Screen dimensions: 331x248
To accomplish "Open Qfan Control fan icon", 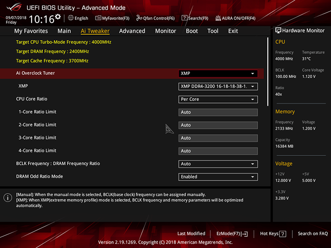I will click(139, 18).
